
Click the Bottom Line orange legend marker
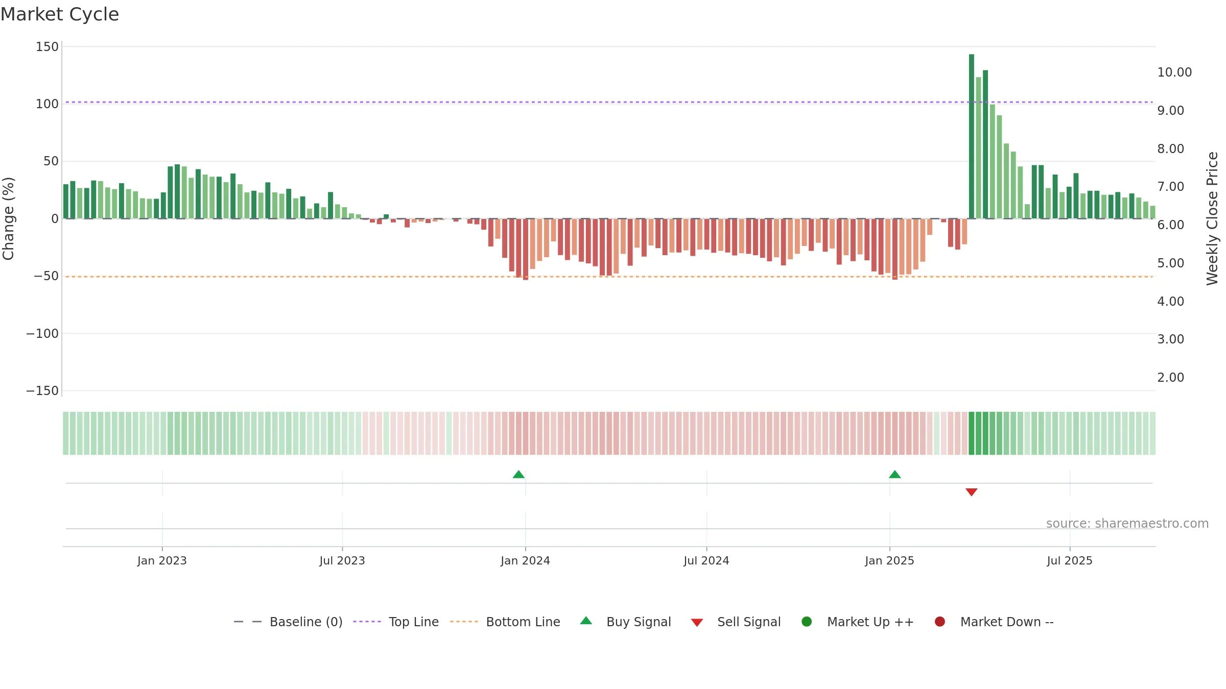(x=464, y=622)
